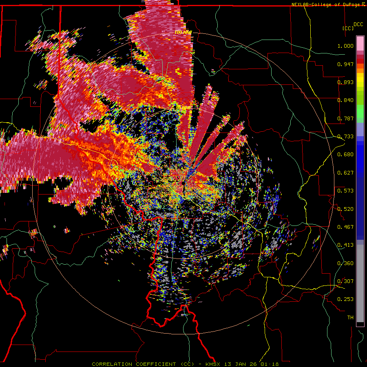Click the 50 NMI range ring label
Image resolution: width=367 pixels, height=367 pixels.
[x=183, y=108]
